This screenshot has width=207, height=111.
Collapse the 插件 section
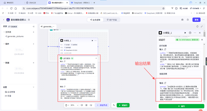[x=4, y=44]
